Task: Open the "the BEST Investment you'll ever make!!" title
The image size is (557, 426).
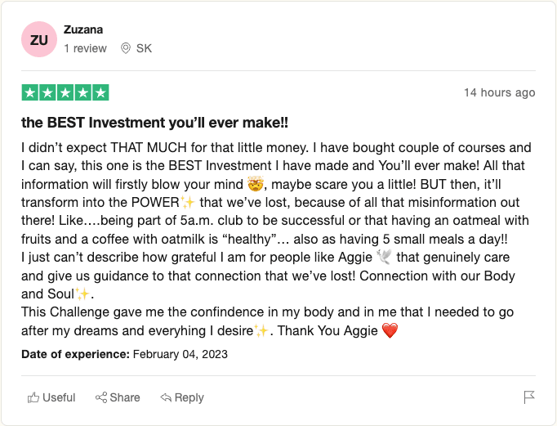Action: tap(155, 123)
